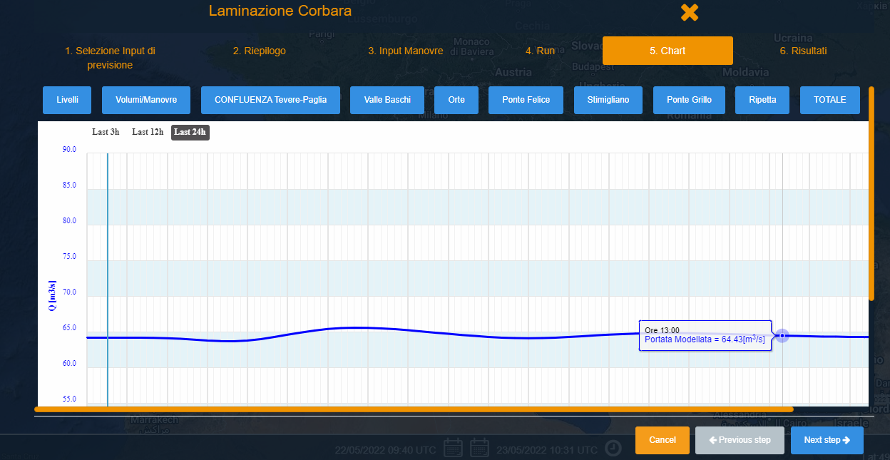Open the second calendar date icon

(x=479, y=448)
